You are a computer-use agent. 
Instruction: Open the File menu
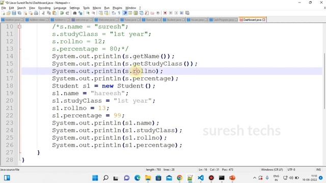point(4,8)
